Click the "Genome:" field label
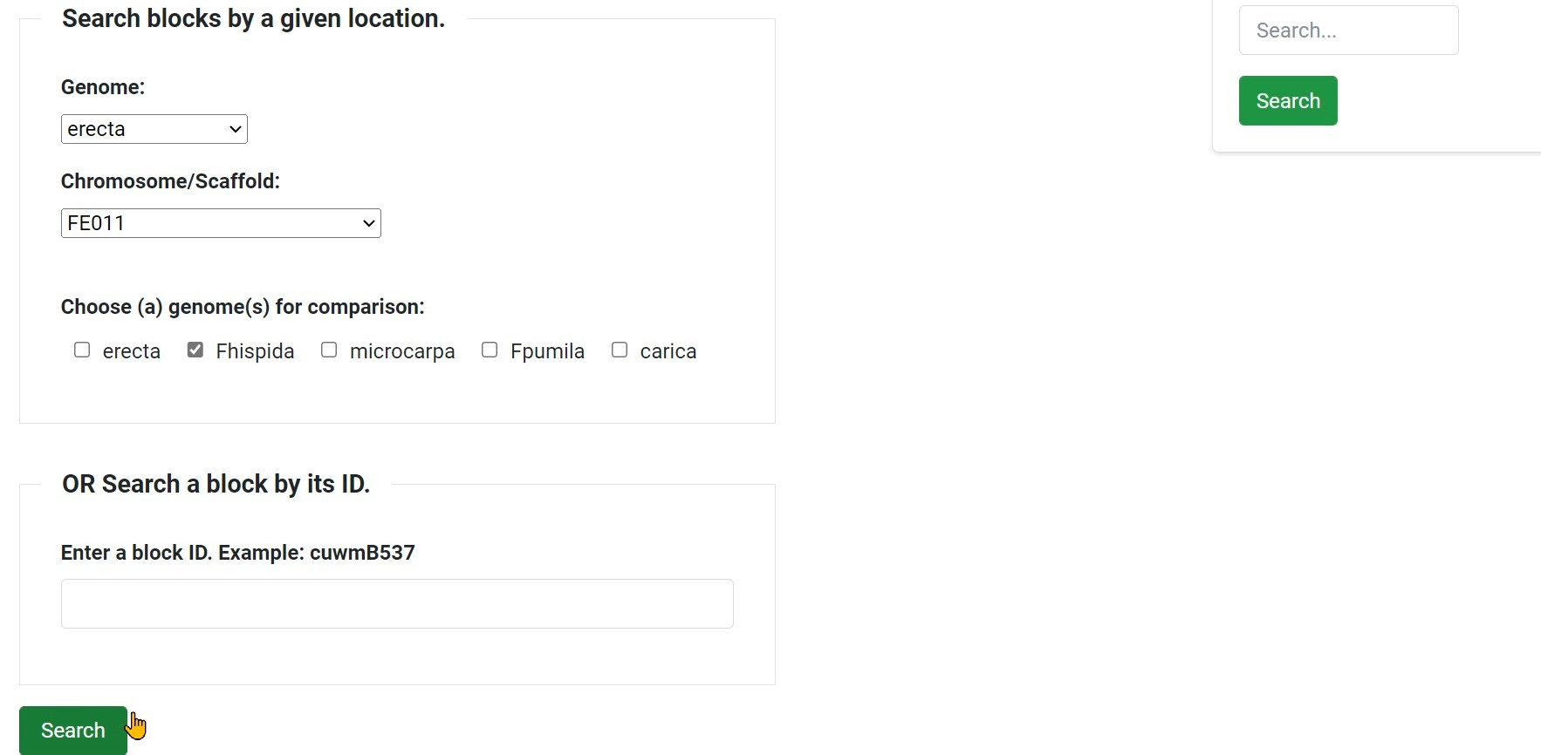 (x=103, y=87)
